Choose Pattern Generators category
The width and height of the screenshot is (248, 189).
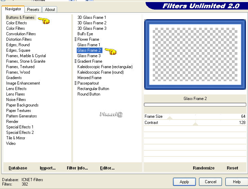(x=22, y=116)
